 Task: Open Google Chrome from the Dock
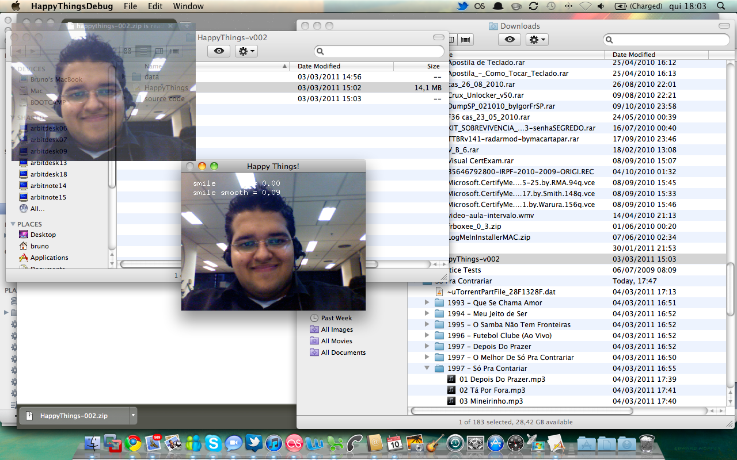point(133,443)
